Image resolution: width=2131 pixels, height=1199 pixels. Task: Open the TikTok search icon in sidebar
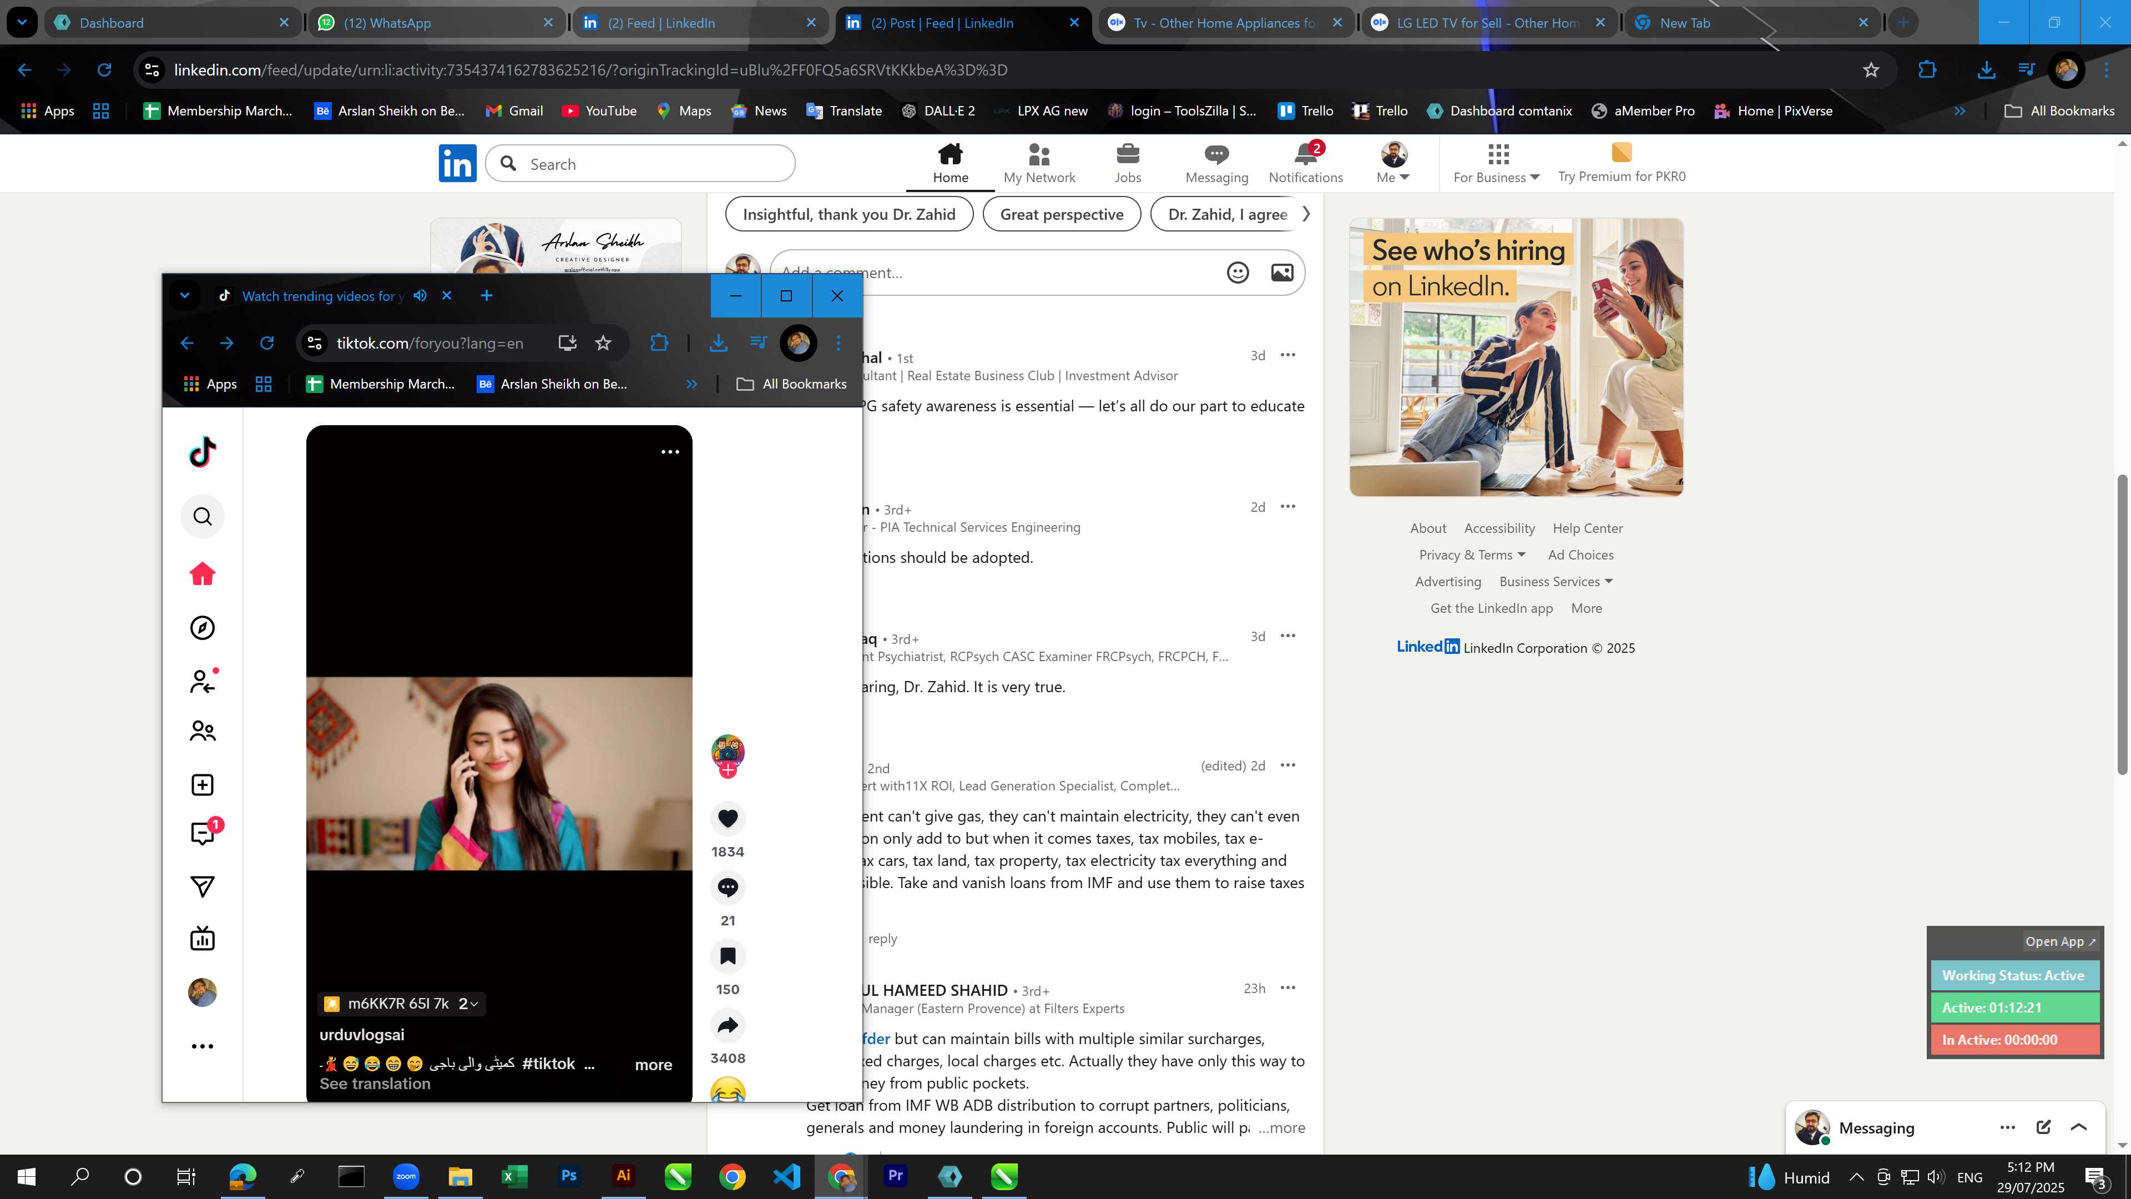coord(203,517)
